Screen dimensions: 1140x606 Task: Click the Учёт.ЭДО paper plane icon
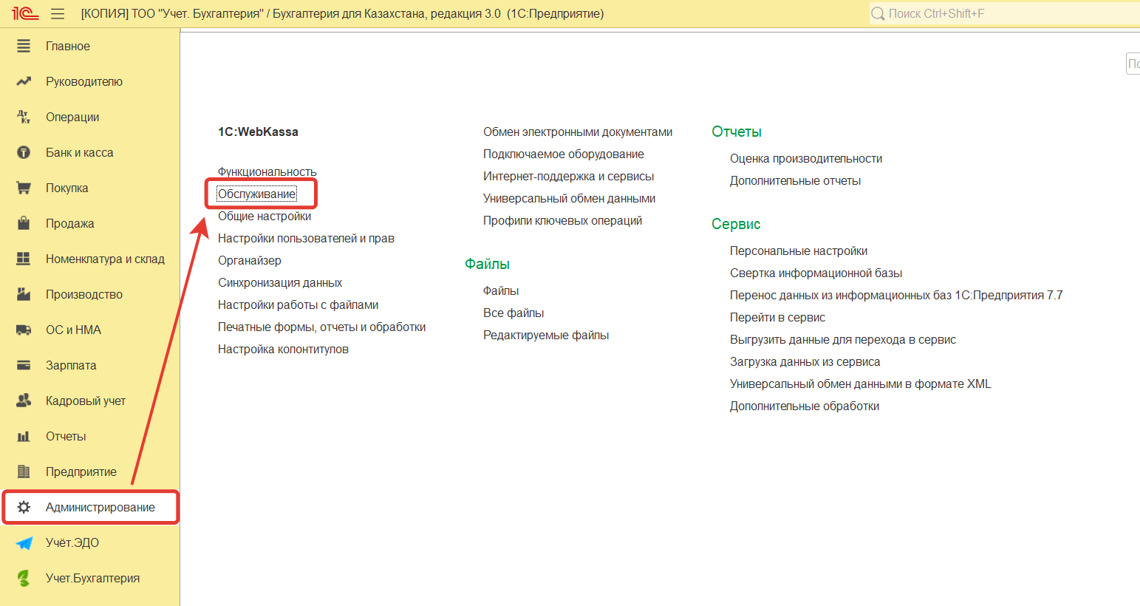tap(24, 542)
